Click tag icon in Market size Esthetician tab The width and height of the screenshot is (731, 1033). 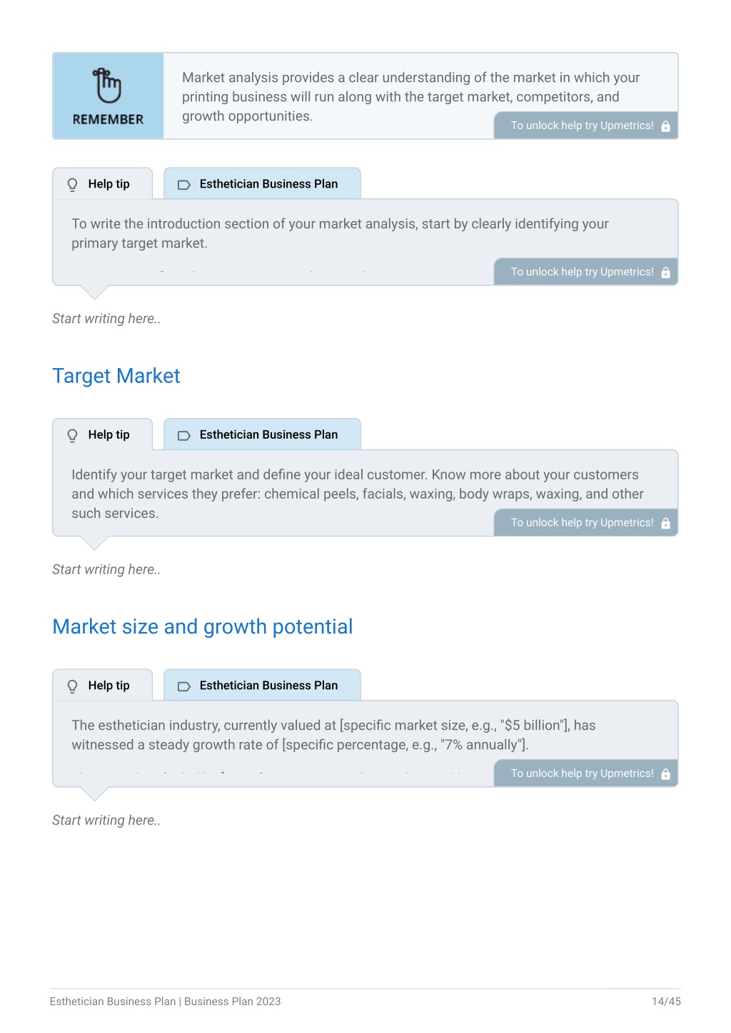[x=183, y=686]
